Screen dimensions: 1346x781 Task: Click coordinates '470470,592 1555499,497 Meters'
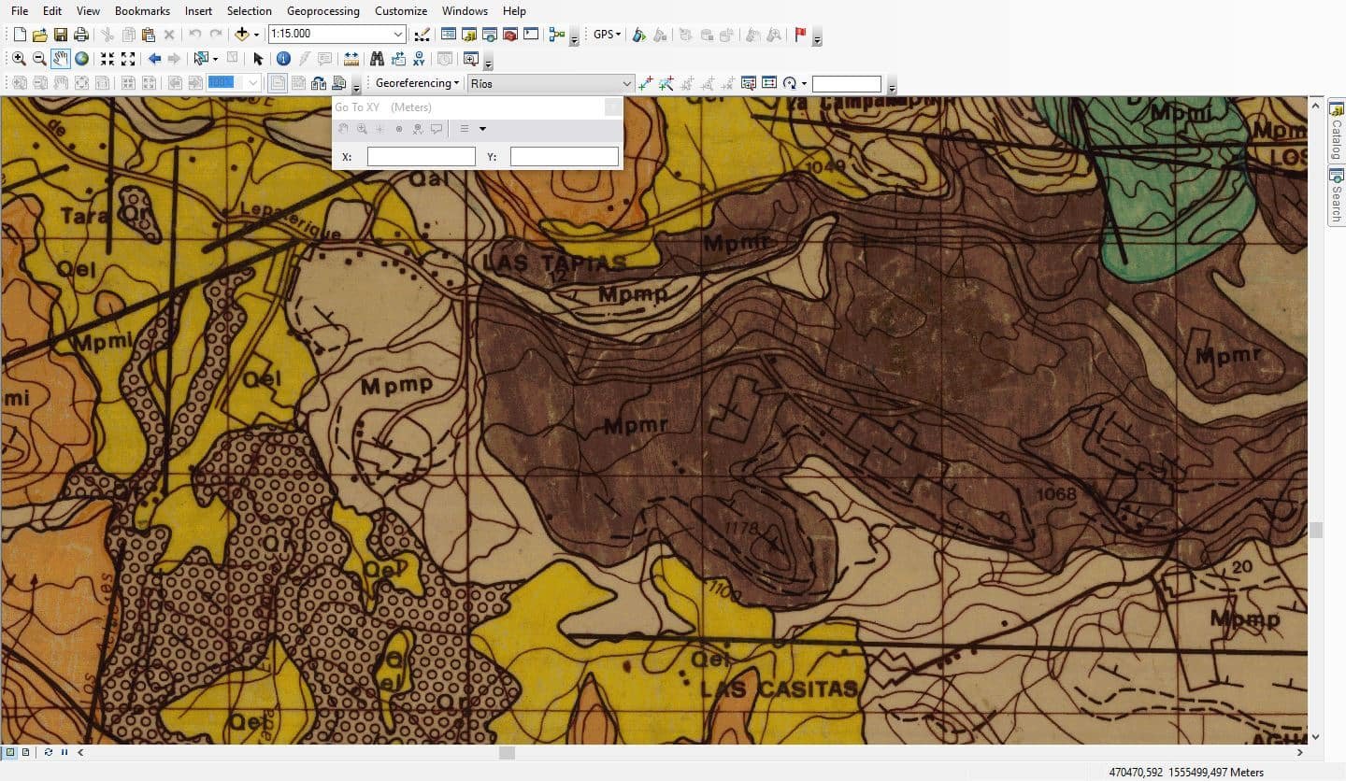pos(1186,773)
